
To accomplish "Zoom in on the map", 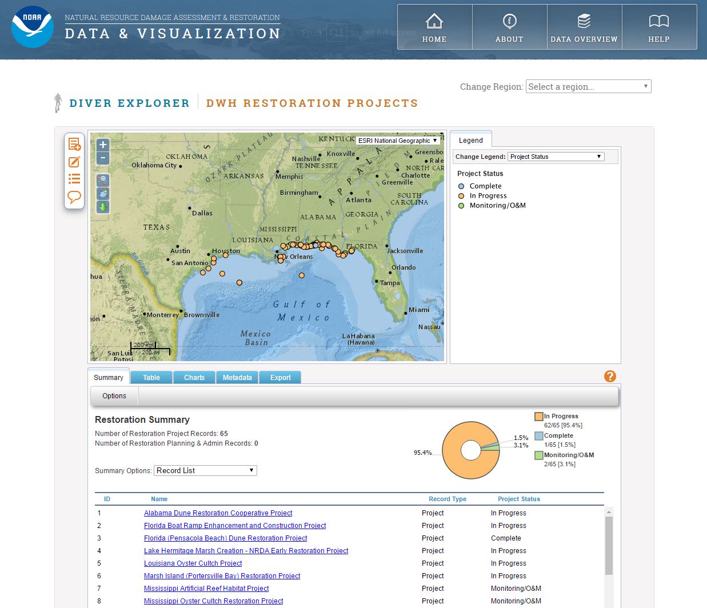I will click(103, 145).
